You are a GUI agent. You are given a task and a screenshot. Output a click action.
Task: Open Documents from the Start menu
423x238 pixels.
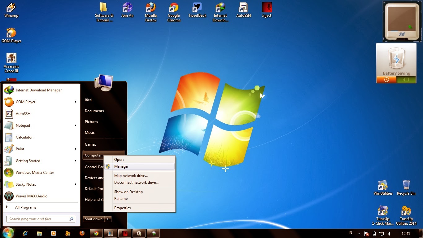[94, 111]
